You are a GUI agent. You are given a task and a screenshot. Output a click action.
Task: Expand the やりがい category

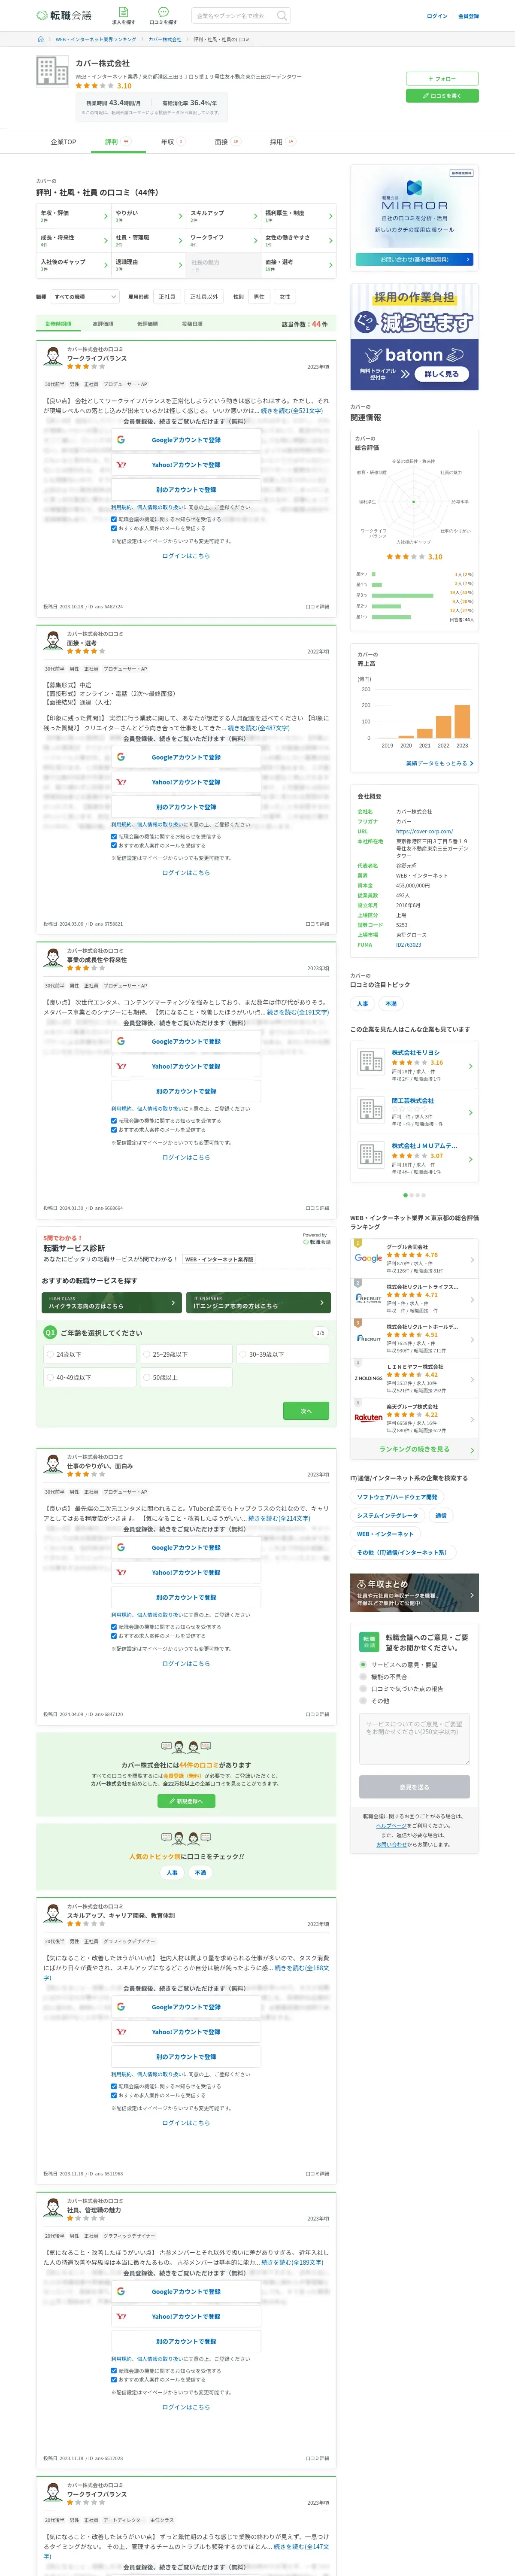(x=148, y=215)
